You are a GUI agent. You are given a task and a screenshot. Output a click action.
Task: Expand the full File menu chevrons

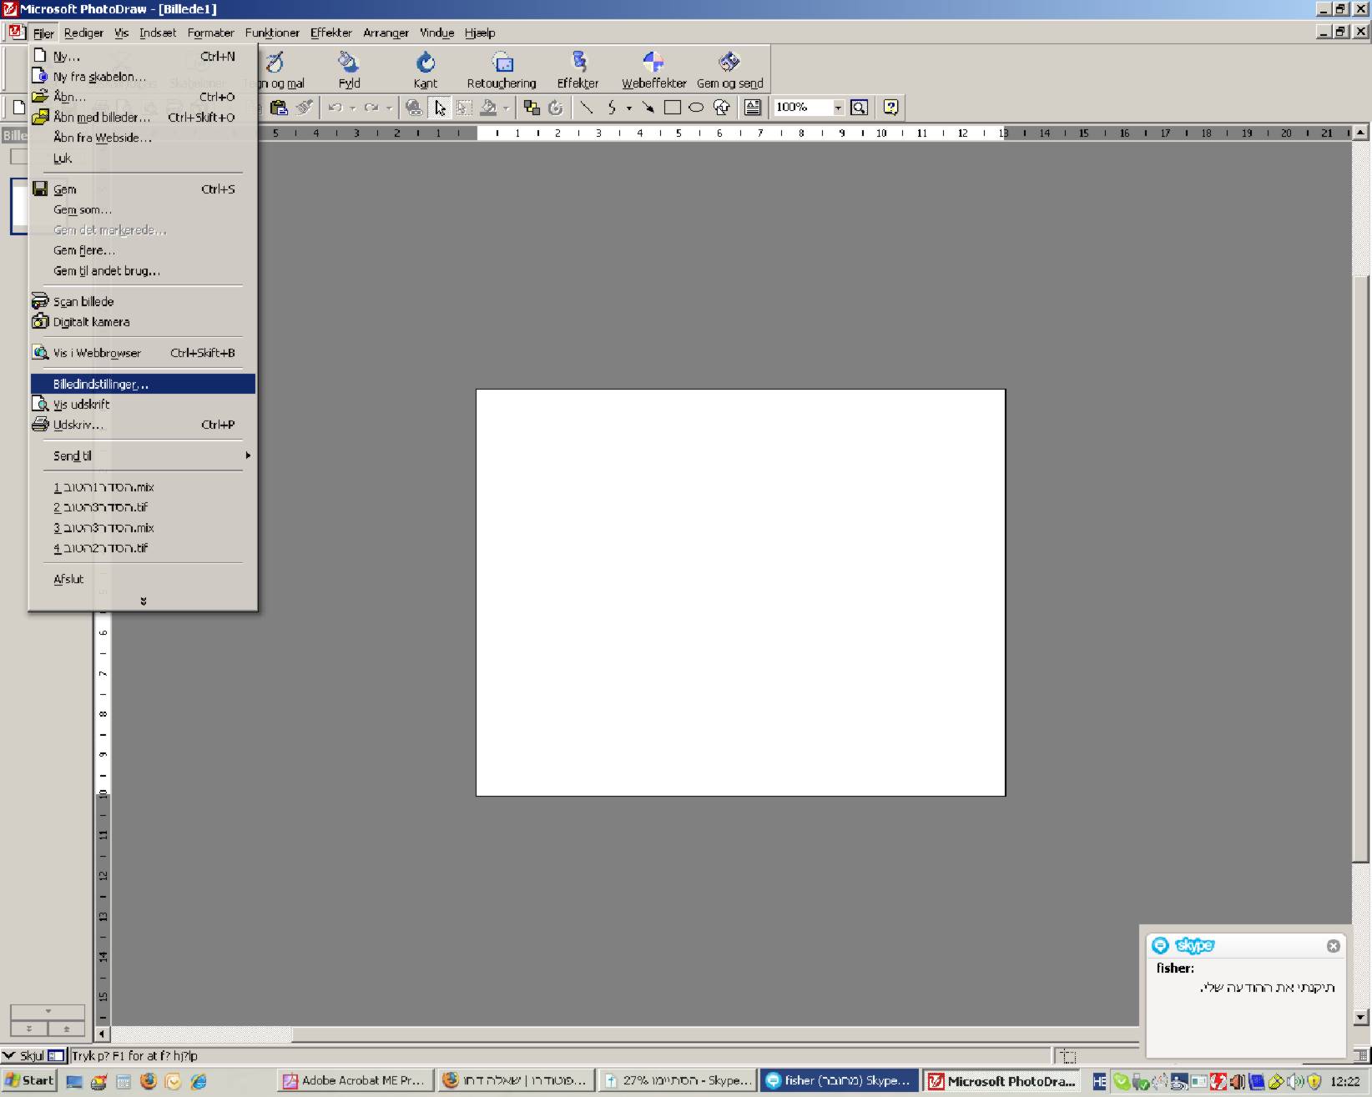pos(144,601)
